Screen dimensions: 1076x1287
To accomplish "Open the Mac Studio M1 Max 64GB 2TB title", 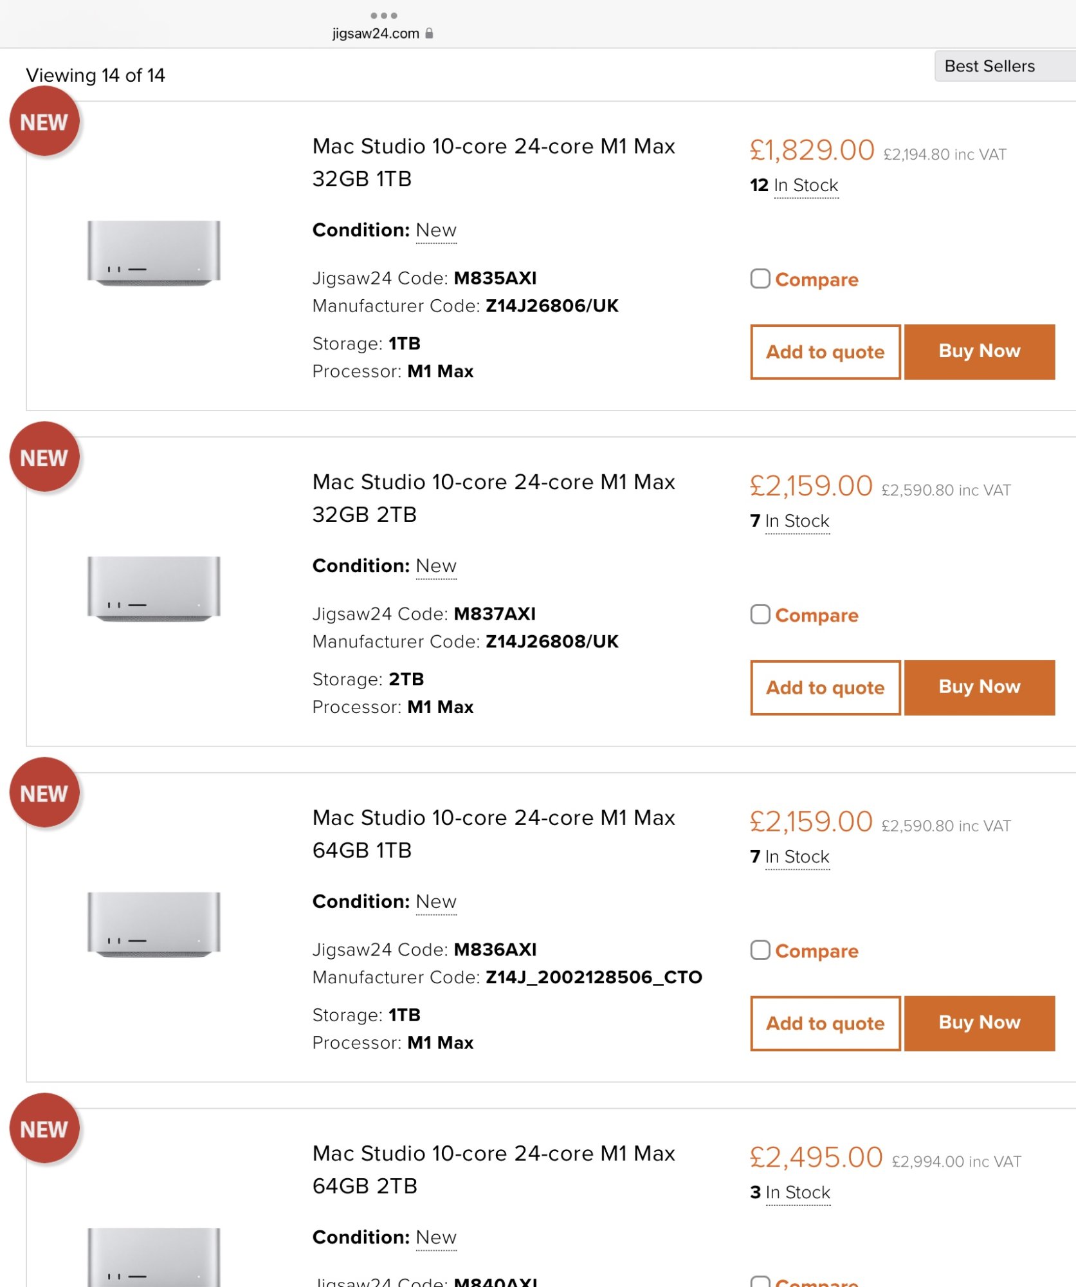I will click(493, 1169).
